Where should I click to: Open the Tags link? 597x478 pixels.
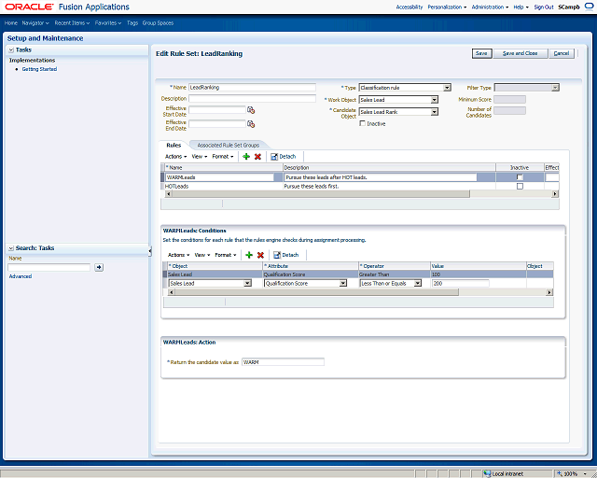(x=132, y=23)
